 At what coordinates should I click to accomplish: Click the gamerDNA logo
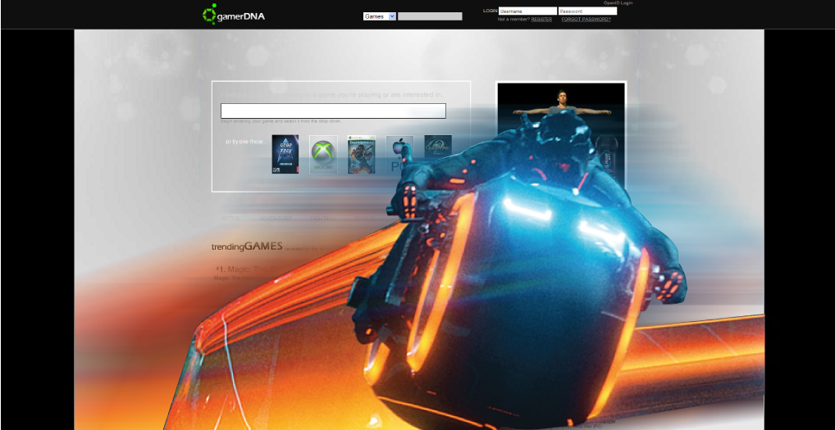(x=234, y=15)
